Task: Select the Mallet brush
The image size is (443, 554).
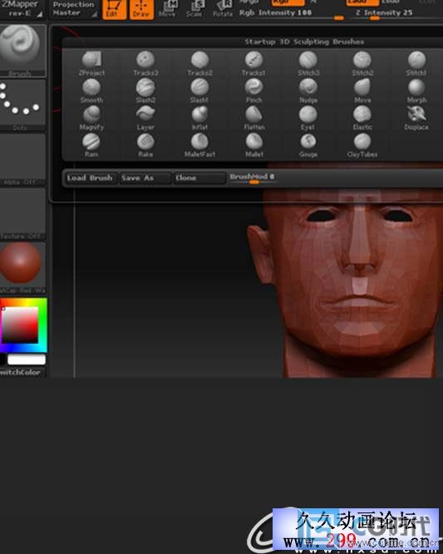Action: pyautogui.click(x=253, y=145)
